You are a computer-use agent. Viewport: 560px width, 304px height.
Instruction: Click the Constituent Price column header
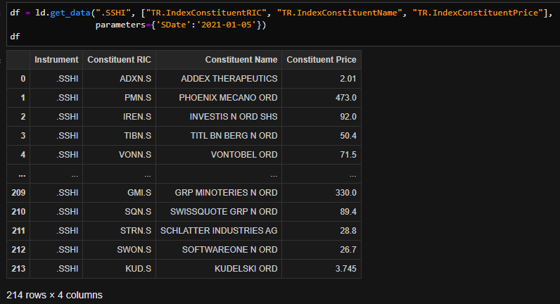(322, 60)
